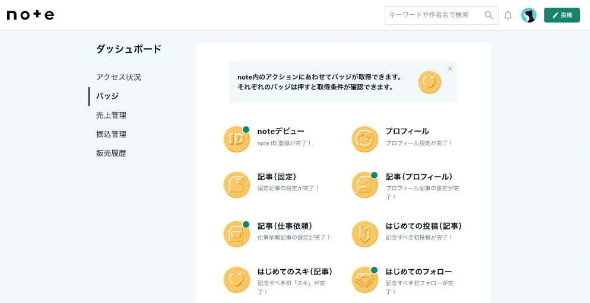
Task: Click the search magnifier icon
Action: [x=489, y=15]
